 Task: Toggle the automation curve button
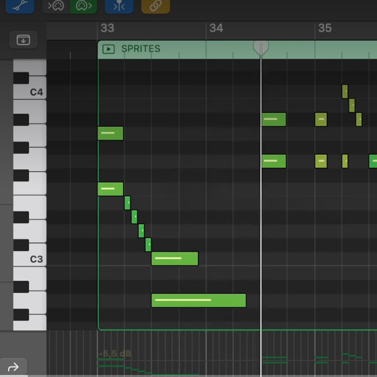coord(20,6)
